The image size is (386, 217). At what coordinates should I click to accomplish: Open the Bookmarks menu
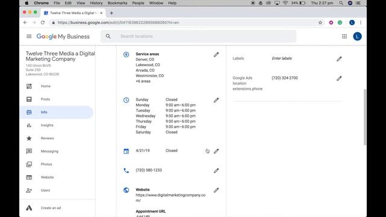(x=118, y=3)
